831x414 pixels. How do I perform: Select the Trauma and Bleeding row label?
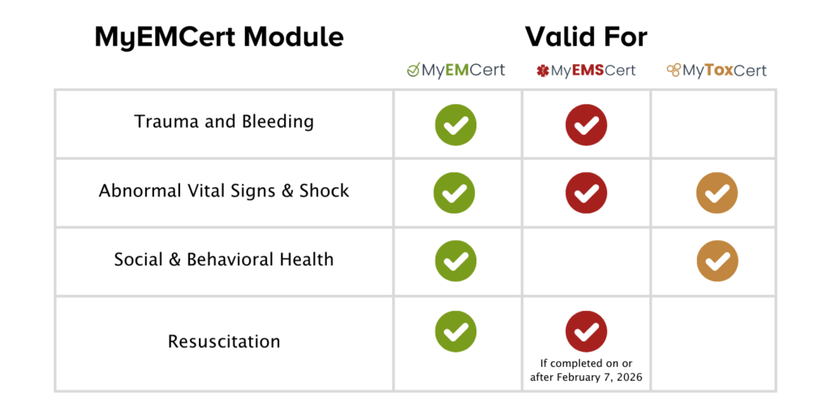224,123
